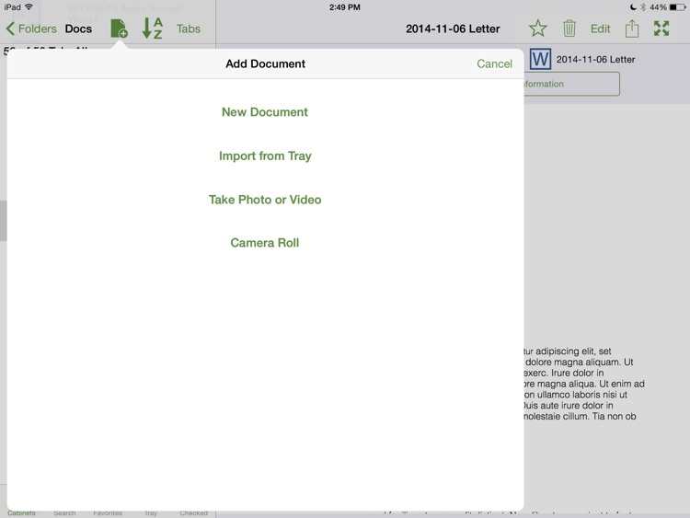Choose Import from Tray
This screenshot has height=518, width=690.
265,155
